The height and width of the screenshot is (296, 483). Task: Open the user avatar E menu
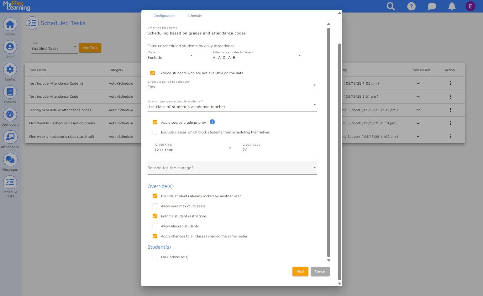(470, 6)
